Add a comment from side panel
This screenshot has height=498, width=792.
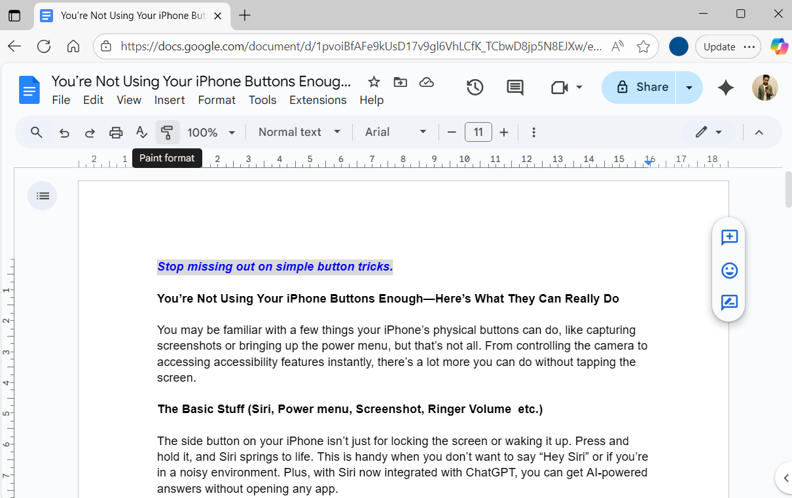click(729, 237)
